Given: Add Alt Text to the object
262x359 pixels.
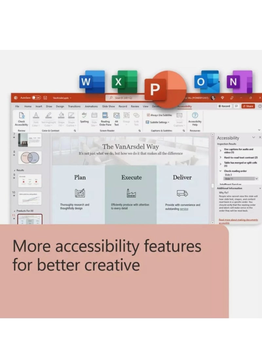Looking at the screenshot, I should coord(117,119).
